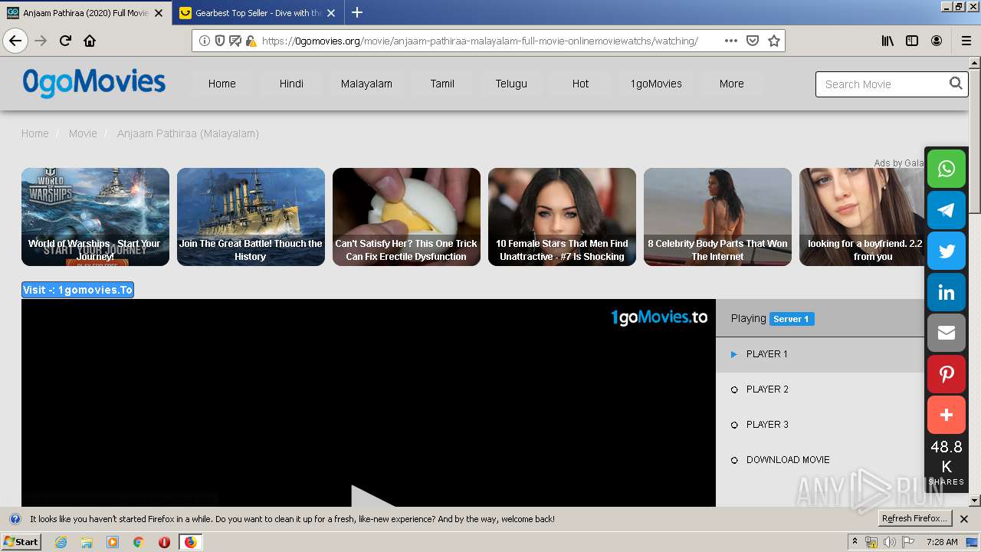Share page on Twitter
Viewport: 981px width, 552px height.
(x=947, y=251)
